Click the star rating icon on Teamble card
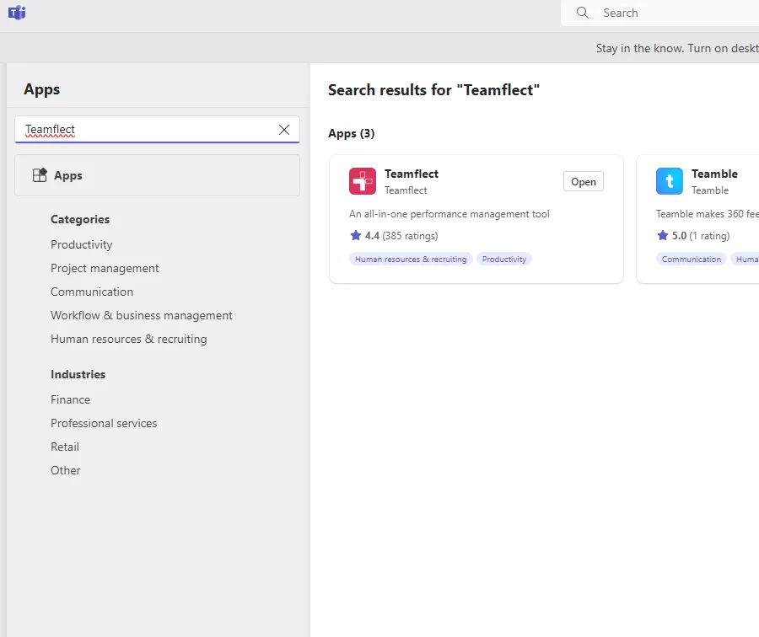The height and width of the screenshot is (637, 759). pos(663,236)
